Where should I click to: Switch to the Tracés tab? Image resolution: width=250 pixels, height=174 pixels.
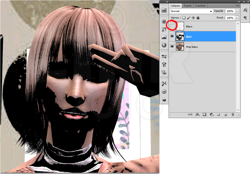click(187, 5)
